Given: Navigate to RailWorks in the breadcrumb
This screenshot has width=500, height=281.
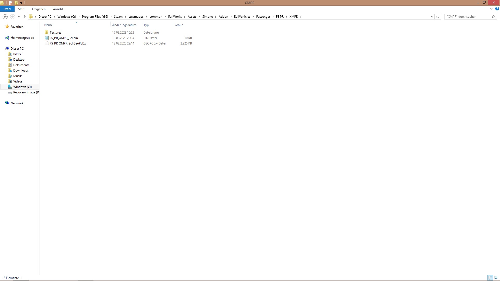Looking at the screenshot, I should (175, 17).
